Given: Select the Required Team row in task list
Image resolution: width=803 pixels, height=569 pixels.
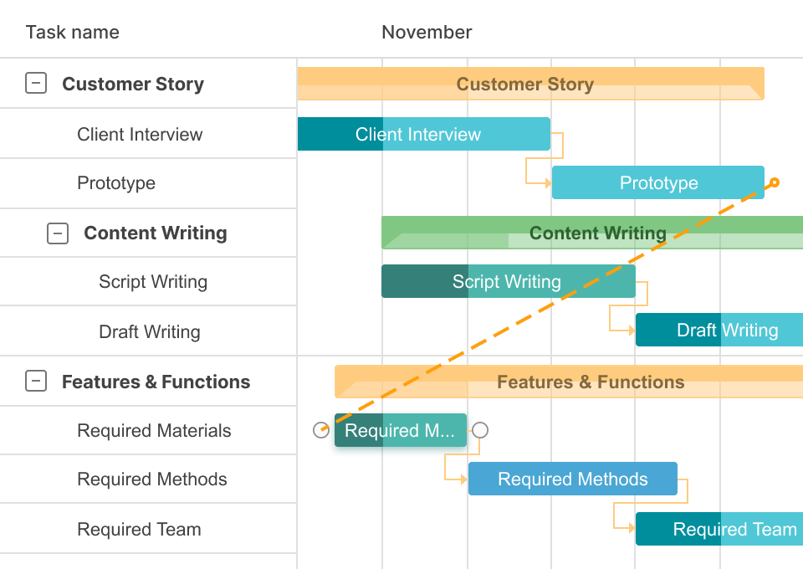Looking at the screenshot, I should pos(139,529).
